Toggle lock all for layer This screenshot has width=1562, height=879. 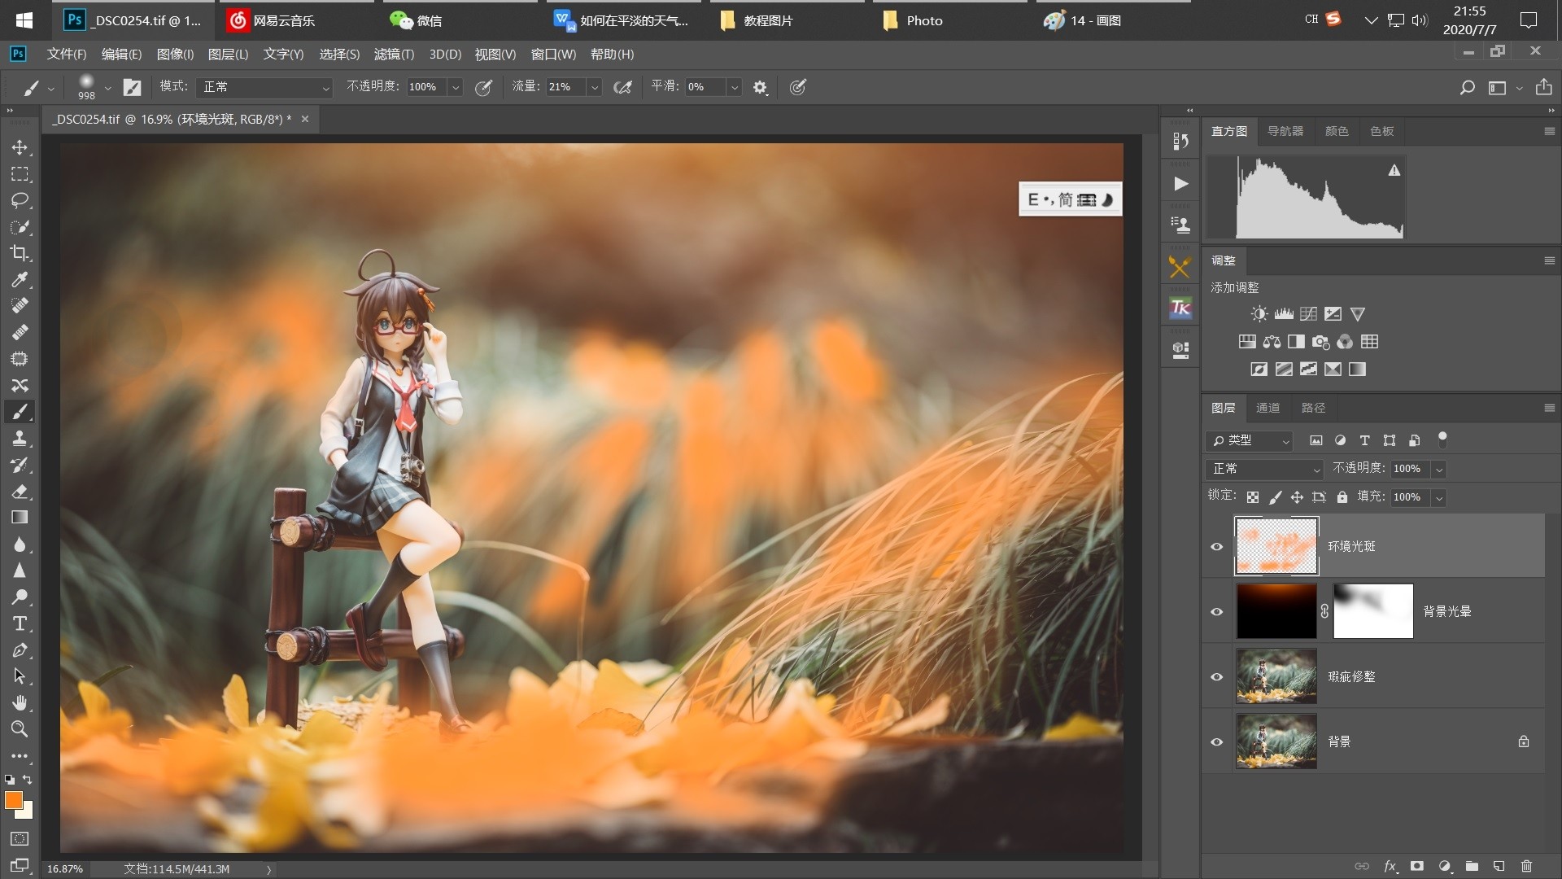point(1342,497)
